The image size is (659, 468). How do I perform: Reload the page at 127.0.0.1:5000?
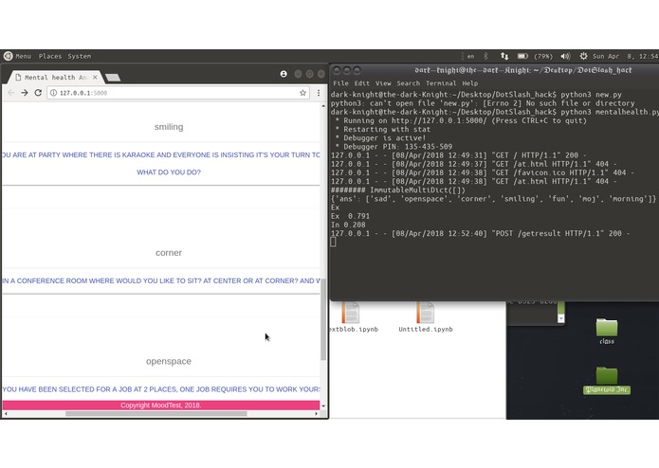click(38, 93)
